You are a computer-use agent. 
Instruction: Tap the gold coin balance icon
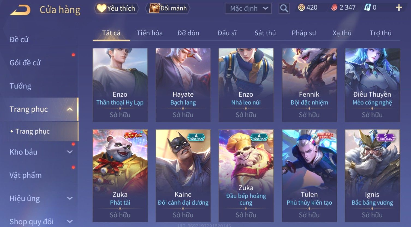[x=301, y=8]
